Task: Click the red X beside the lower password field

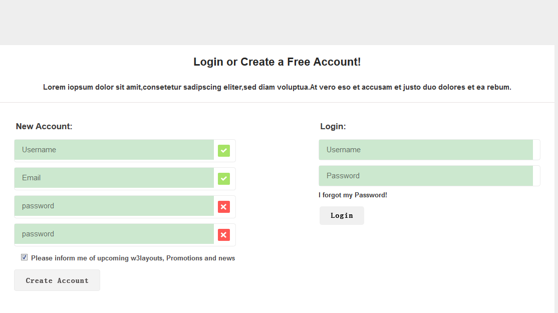Action: (x=224, y=234)
